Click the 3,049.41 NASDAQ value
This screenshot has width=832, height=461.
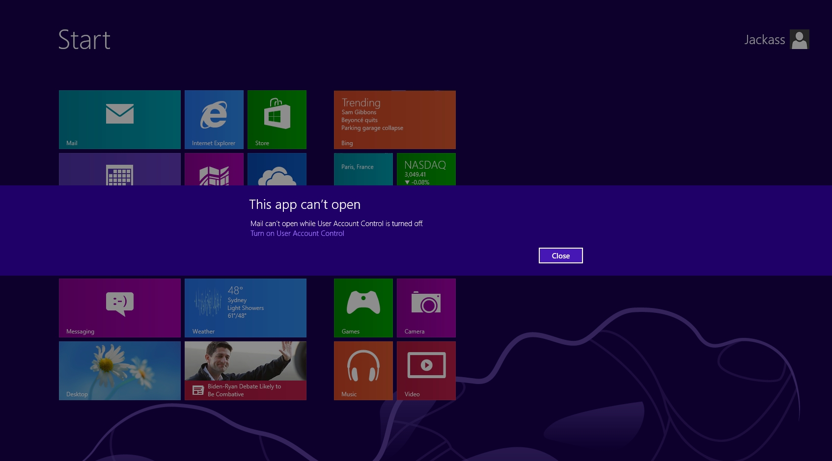[415, 175]
